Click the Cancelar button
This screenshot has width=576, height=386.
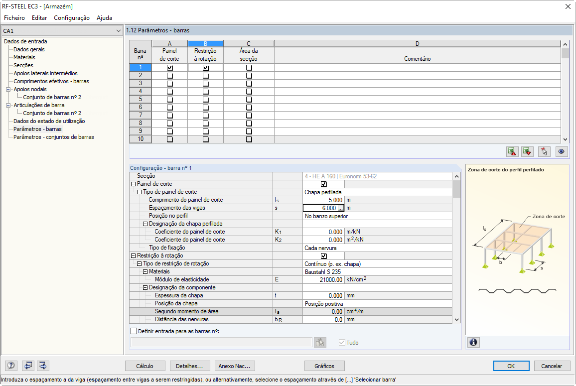click(x=552, y=366)
